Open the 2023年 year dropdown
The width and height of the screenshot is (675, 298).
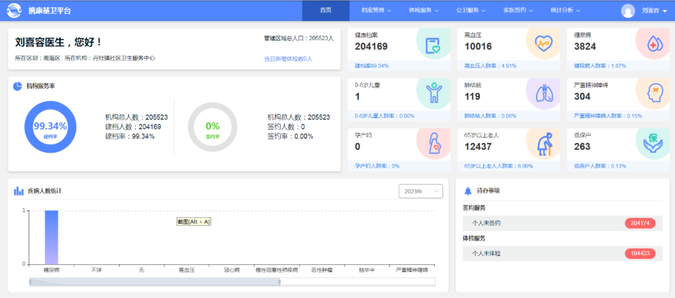click(x=420, y=191)
